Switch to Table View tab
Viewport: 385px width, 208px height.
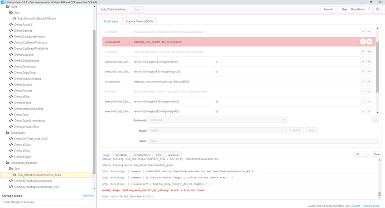(110, 21)
